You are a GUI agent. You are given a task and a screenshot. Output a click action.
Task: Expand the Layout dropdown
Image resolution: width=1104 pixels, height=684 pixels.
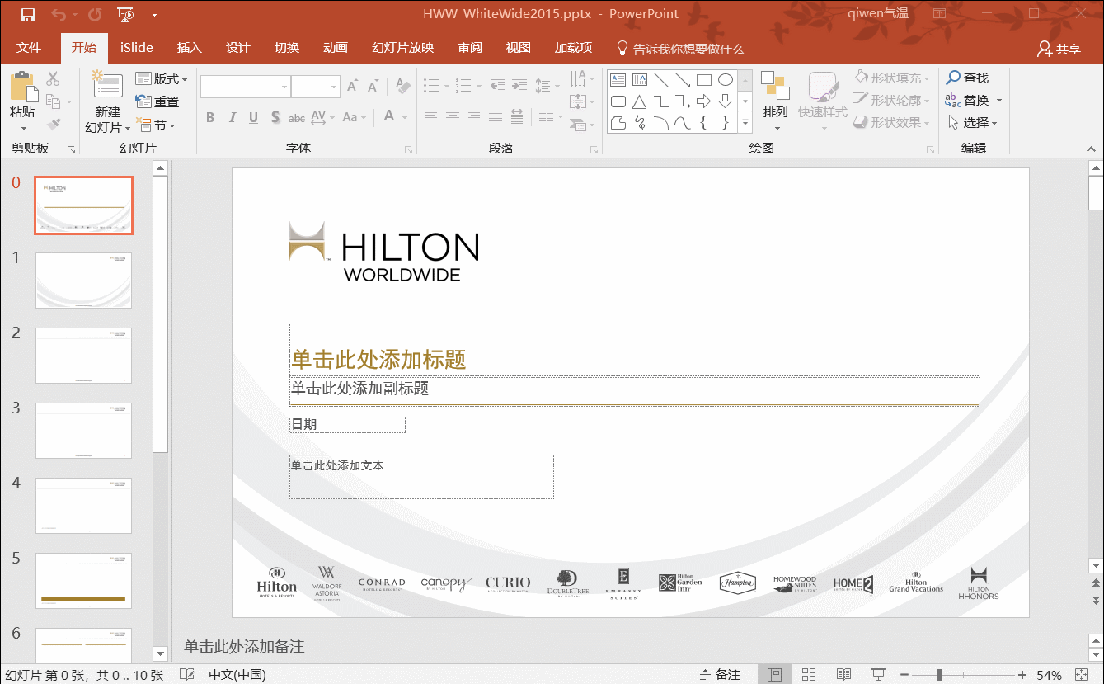(x=162, y=79)
